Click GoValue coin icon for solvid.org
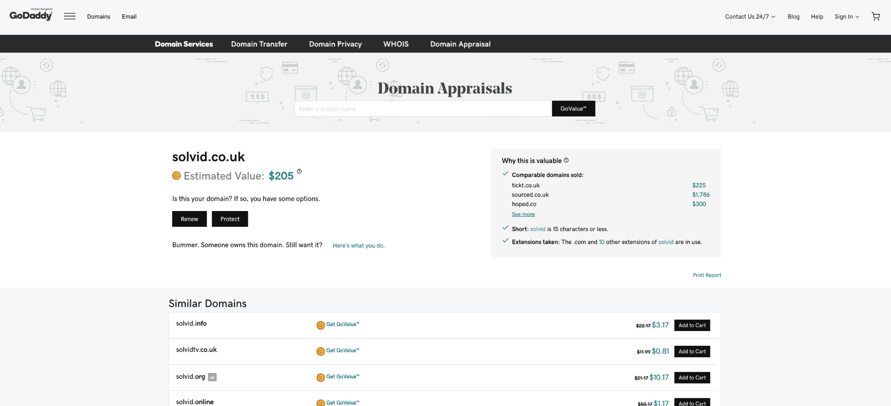This screenshot has height=406, width=891. tap(320, 378)
